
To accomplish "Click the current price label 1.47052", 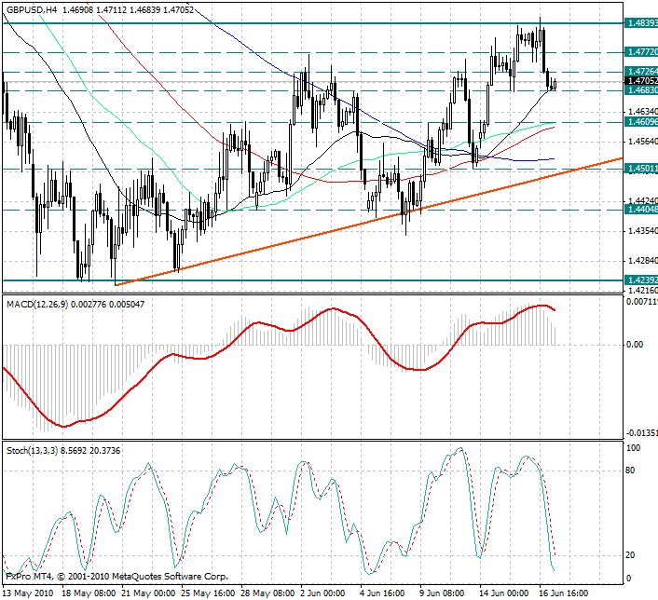I will [x=641, y=80].
